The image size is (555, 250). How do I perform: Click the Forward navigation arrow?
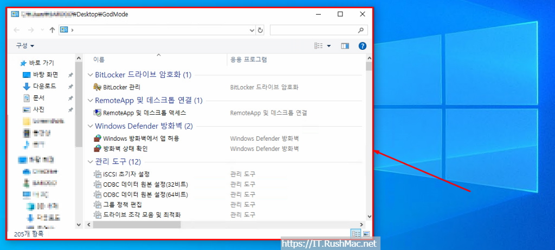tap(31, 30)
